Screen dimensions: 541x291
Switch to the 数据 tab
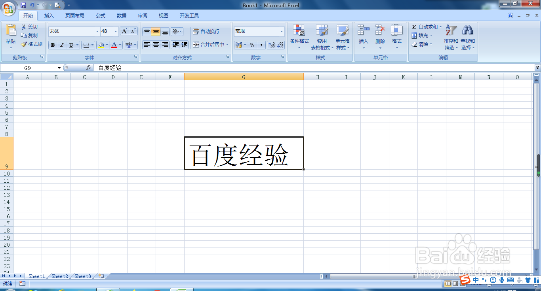click(122, 16)
